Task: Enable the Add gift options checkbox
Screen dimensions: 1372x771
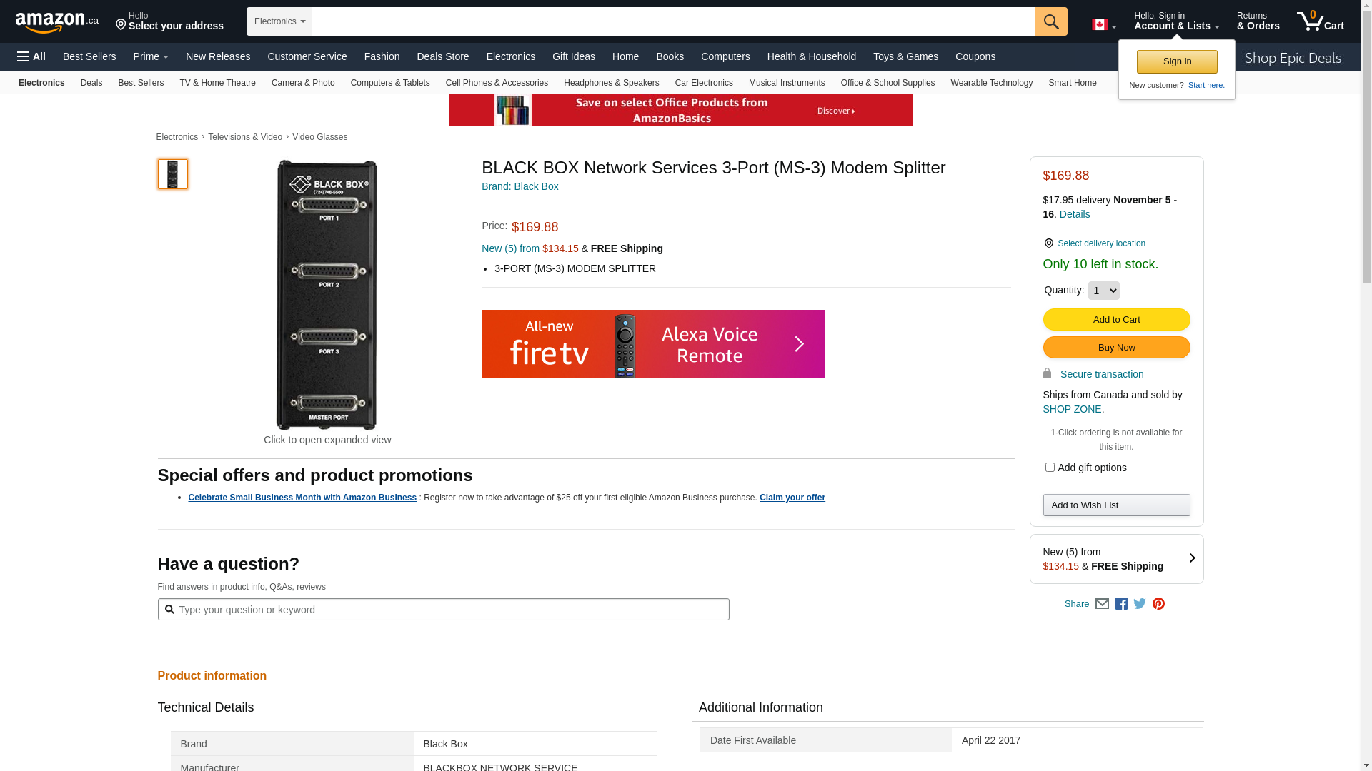Action: 1049,468
